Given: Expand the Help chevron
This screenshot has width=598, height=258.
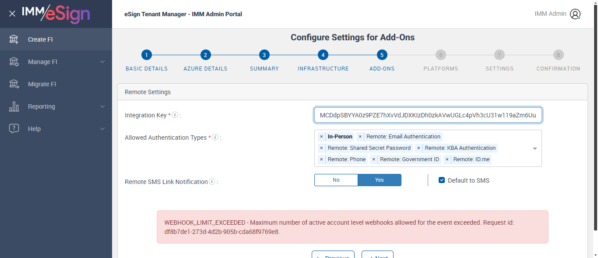Looking at the screenshot, I should 102,129.
